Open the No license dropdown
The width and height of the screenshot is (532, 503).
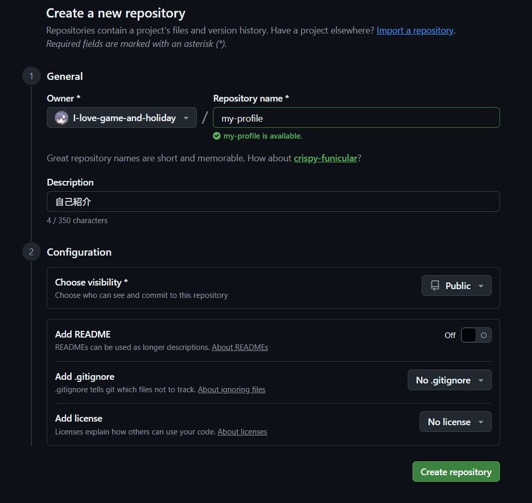click(455, 422)
